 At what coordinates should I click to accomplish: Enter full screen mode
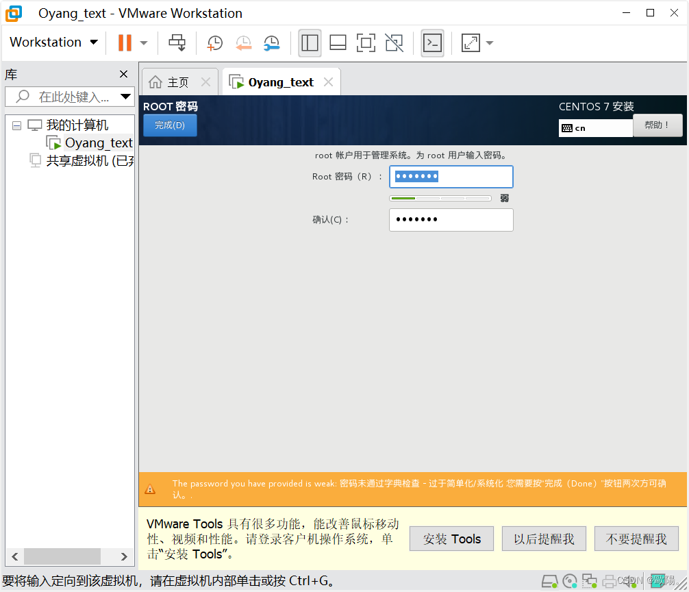click(x=366, y=43)
